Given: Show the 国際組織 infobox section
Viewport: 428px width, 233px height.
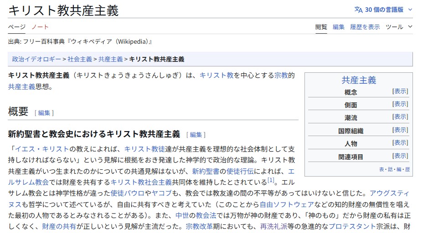Looking at the screenshot, I should pos(400,130).
